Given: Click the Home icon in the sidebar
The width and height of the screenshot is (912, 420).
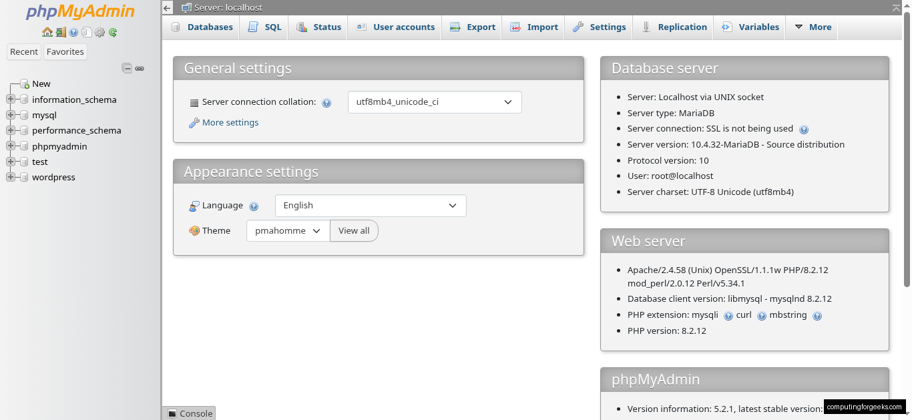Looking at the screenshot, I should [47, 32].
